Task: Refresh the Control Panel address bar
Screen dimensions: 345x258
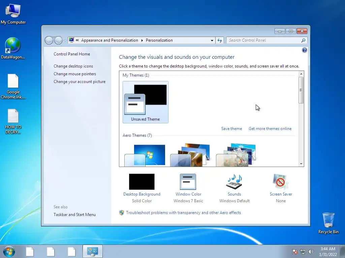Action: [220, 40]
